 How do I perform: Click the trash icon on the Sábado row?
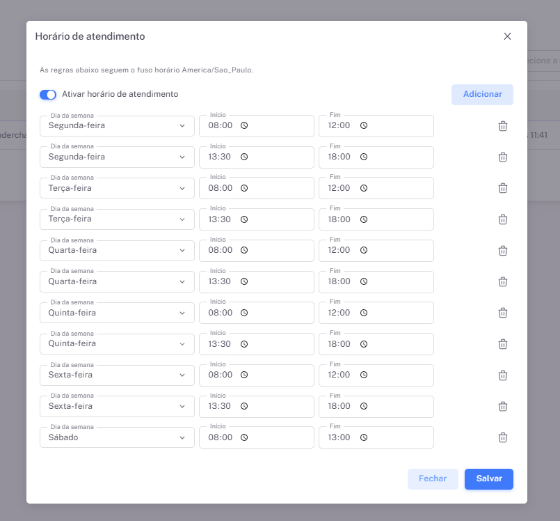502,437
